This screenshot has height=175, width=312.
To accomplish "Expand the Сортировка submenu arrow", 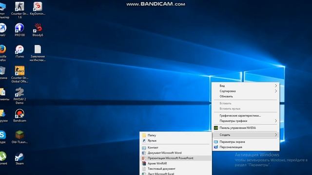I will click(x=276, y=91).
